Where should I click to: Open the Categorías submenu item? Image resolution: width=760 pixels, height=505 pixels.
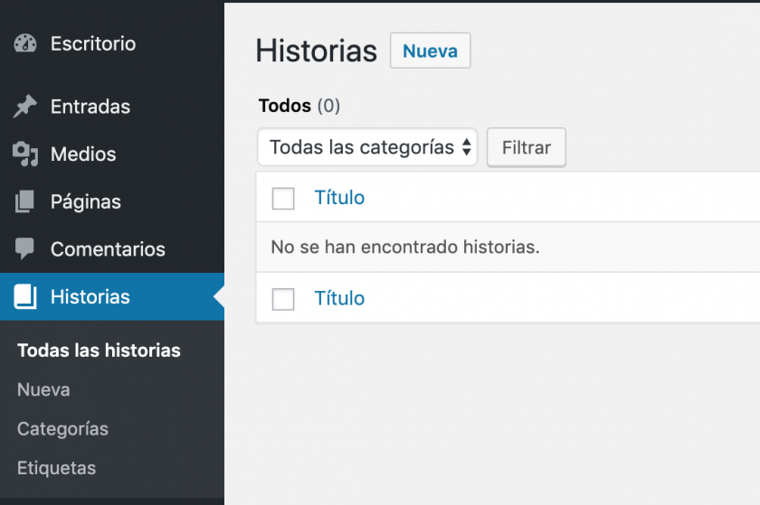click(62, 429)
